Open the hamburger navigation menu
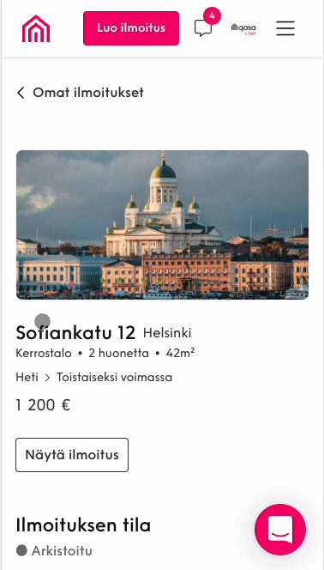Viewport: 324px width, 570px height. (285, 28)
